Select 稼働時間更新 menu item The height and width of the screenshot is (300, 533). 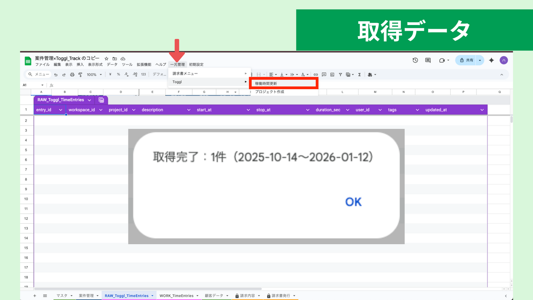click(283, 84)
